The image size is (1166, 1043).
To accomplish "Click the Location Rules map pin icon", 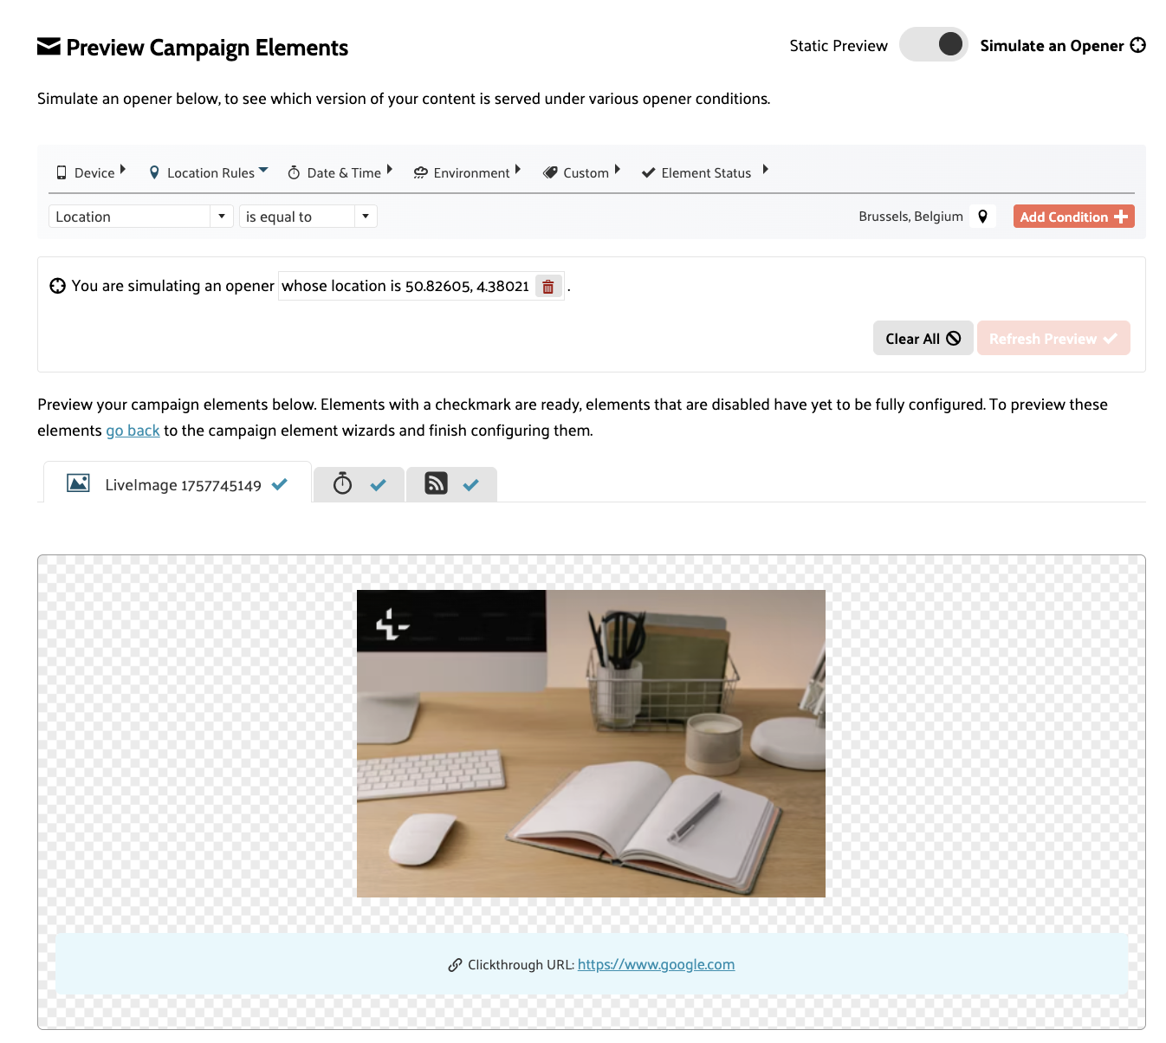I will (x=154, y=172).
